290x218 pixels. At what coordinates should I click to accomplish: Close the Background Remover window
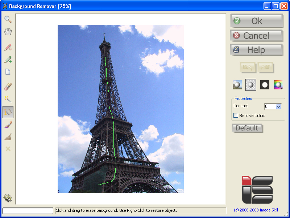[284, 6]
